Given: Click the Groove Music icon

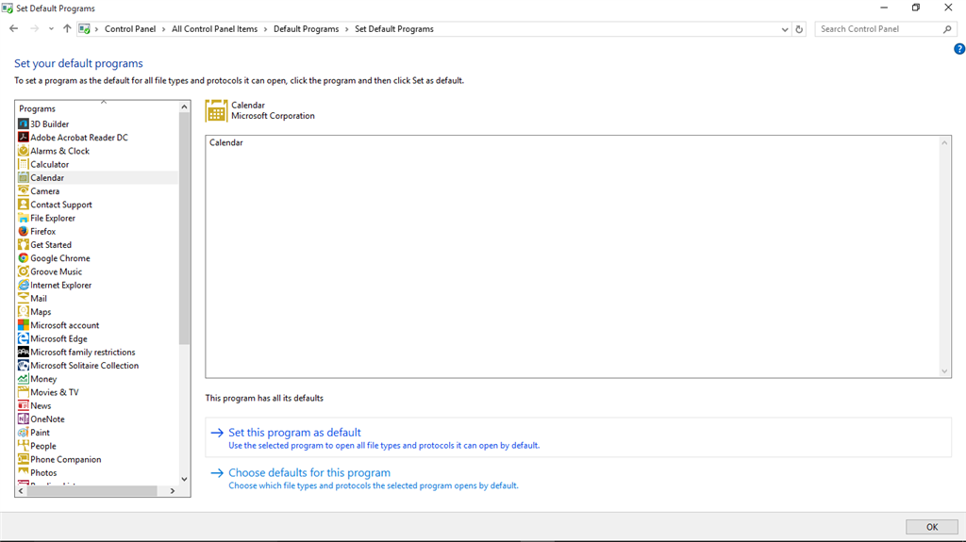Looking at the screenshot, I should (24, 271).
